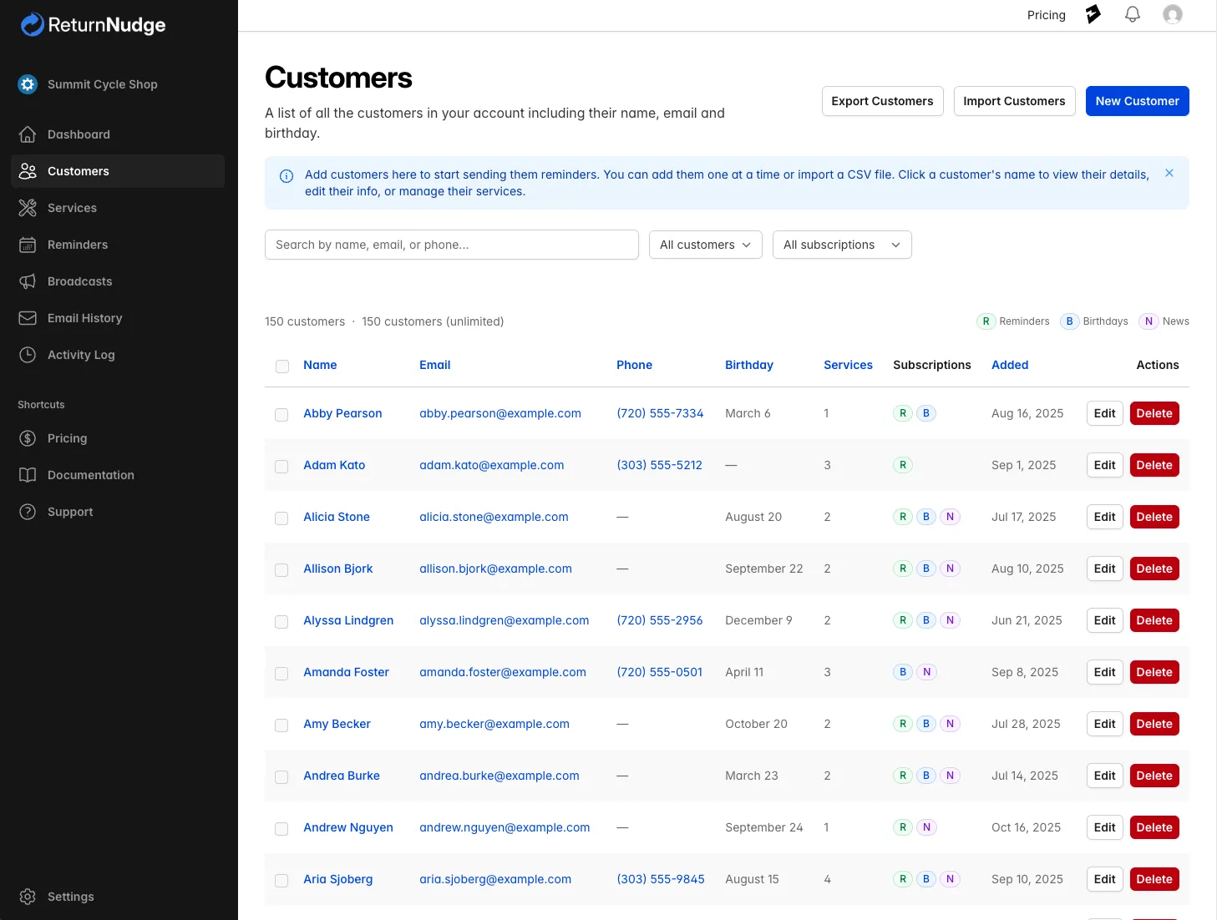View the Activity Log
This screenshot has height=920, width=1217.
(80, 355)
